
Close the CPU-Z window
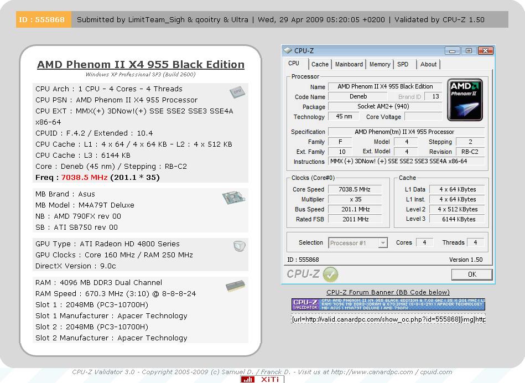click(486, 51)
